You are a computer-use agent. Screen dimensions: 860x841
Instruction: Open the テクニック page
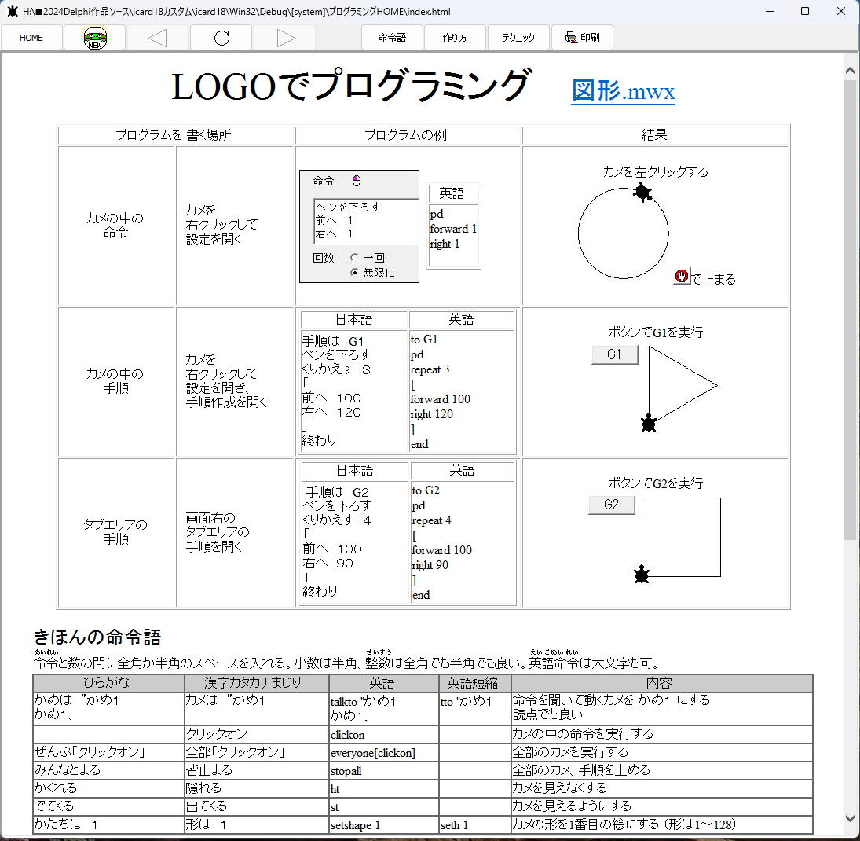(518, 38)
